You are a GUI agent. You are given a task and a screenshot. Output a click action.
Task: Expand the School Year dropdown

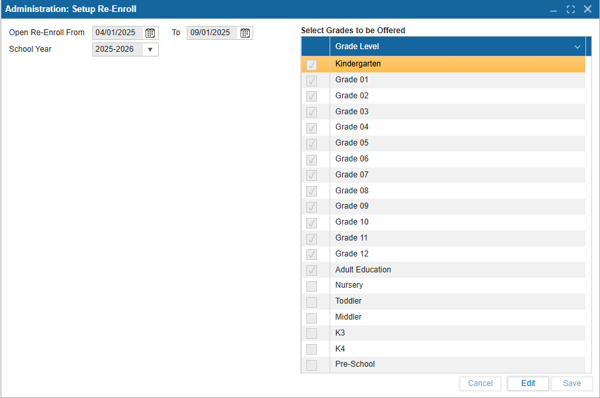[150, 50]
